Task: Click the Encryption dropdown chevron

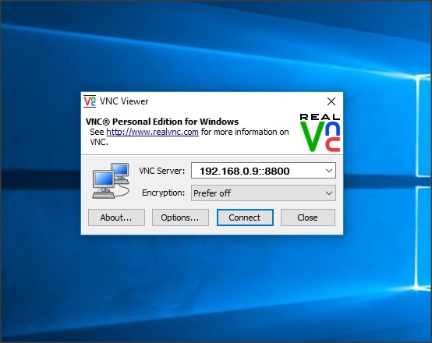Action: [329, 193]
